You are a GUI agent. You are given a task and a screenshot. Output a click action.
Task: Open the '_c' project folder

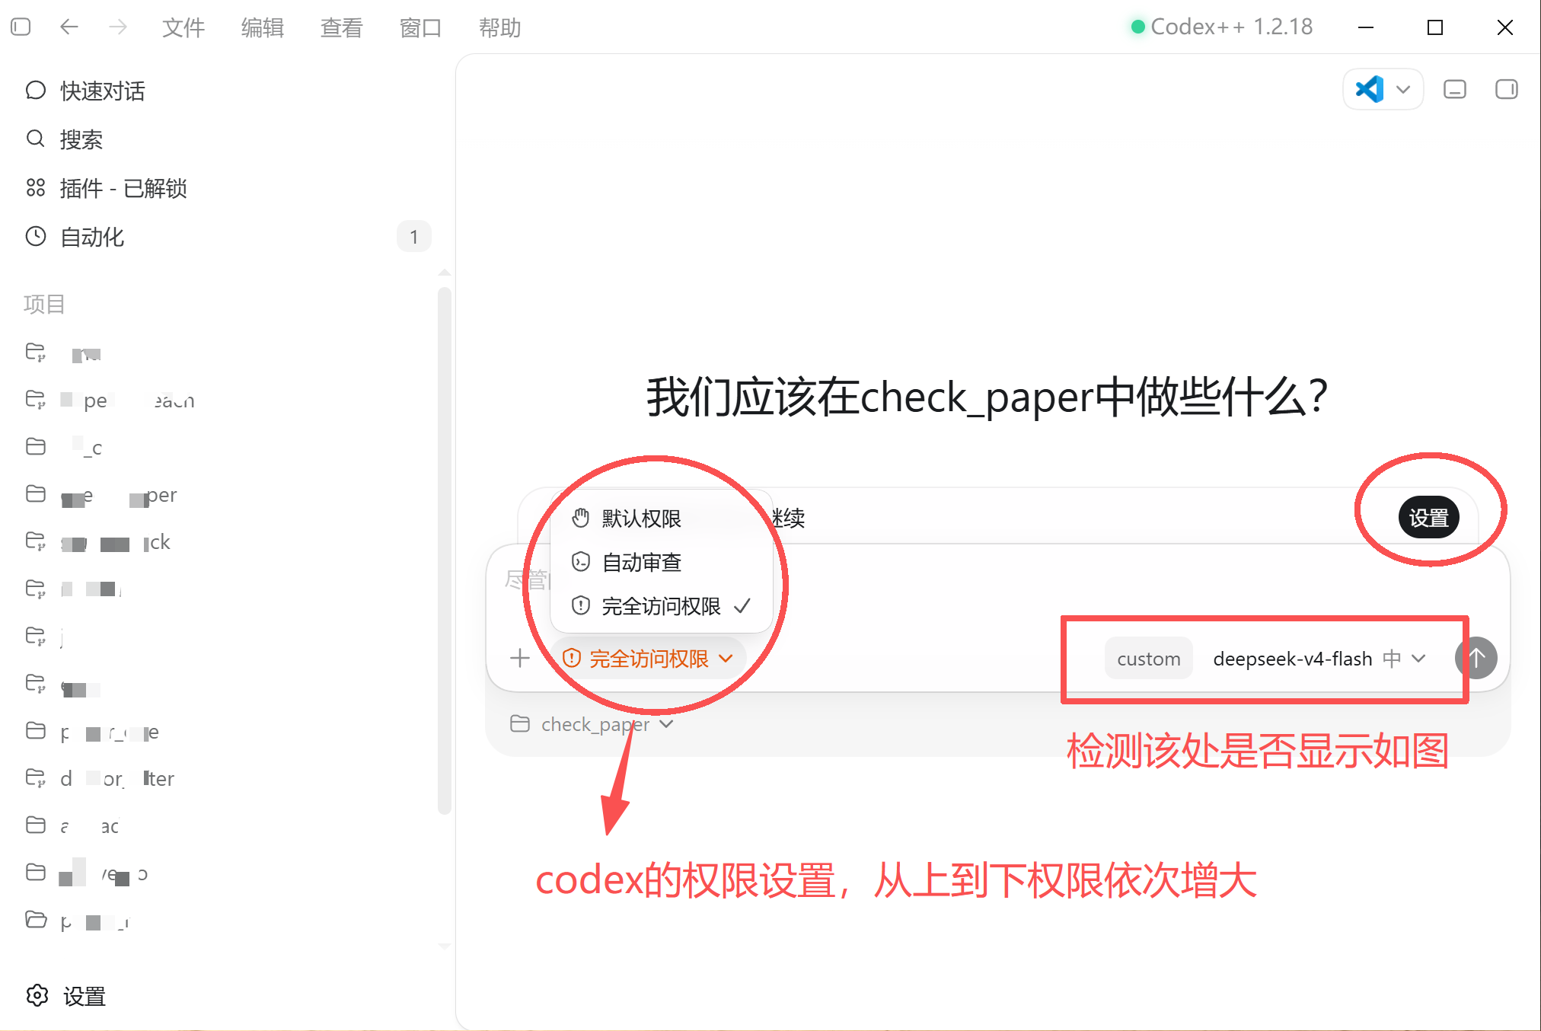pos(225,447)
